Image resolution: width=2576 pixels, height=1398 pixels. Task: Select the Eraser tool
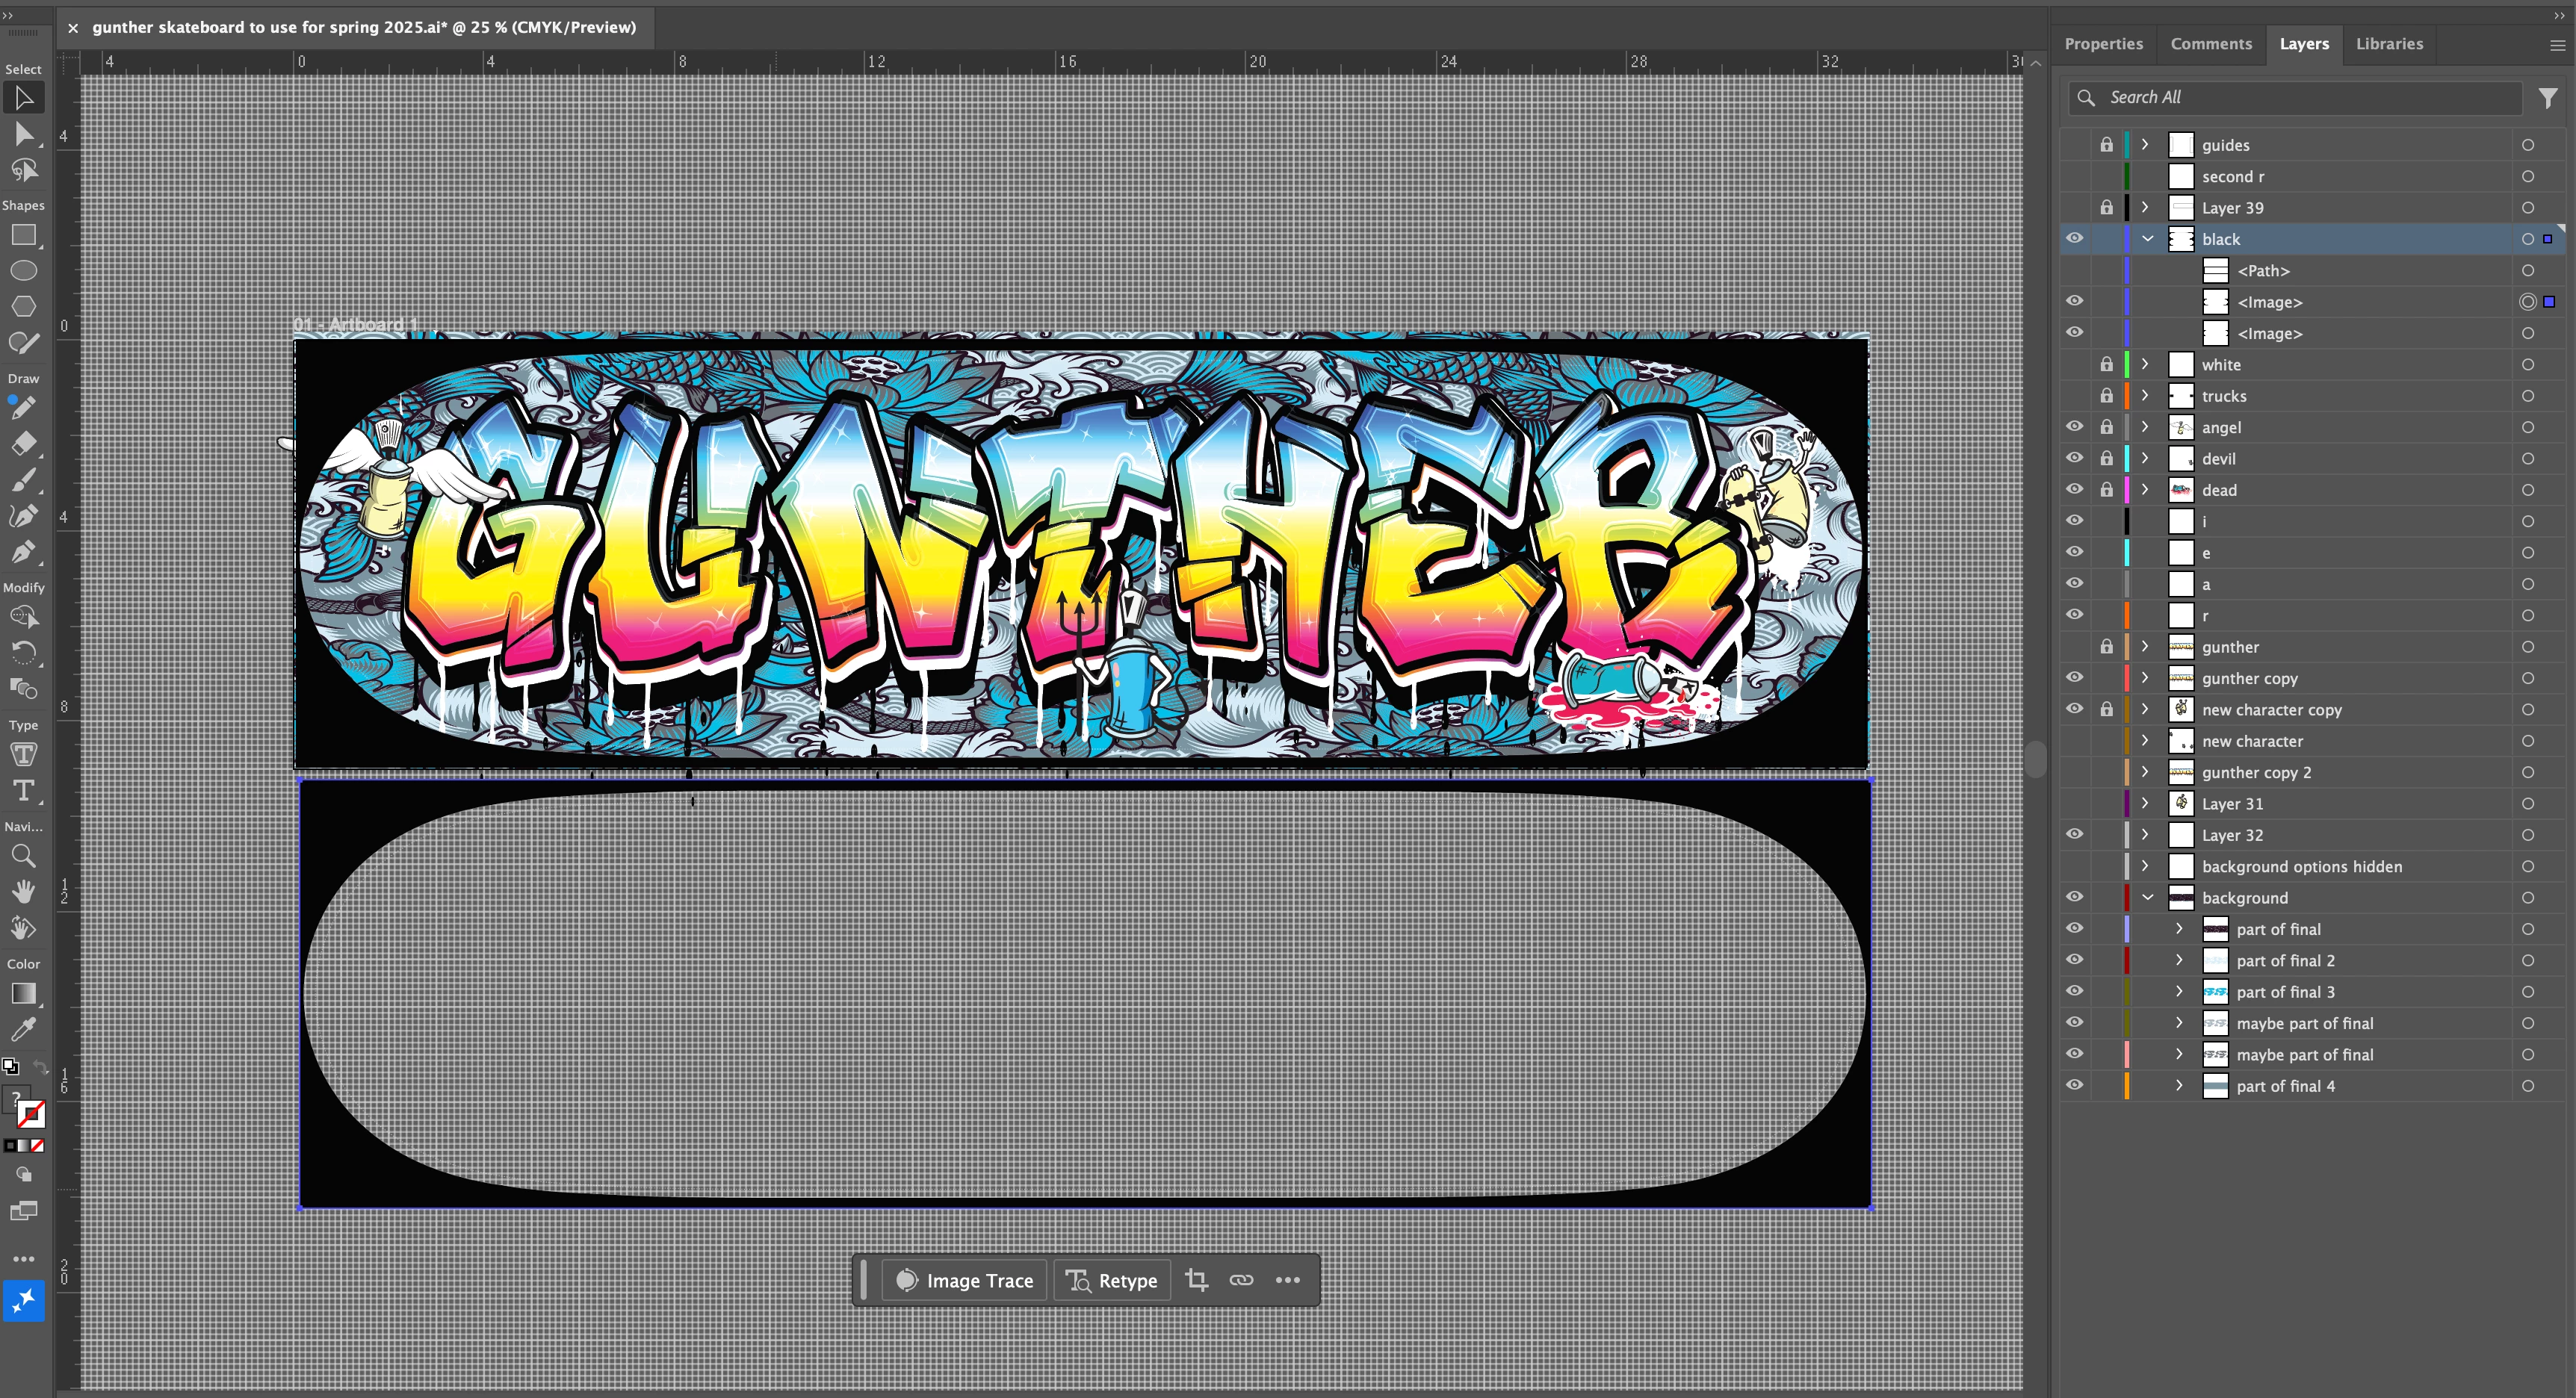(x=23, y=444)
